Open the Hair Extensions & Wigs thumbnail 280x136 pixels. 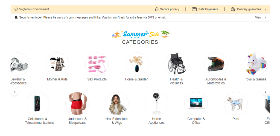[x=117, y=104]
